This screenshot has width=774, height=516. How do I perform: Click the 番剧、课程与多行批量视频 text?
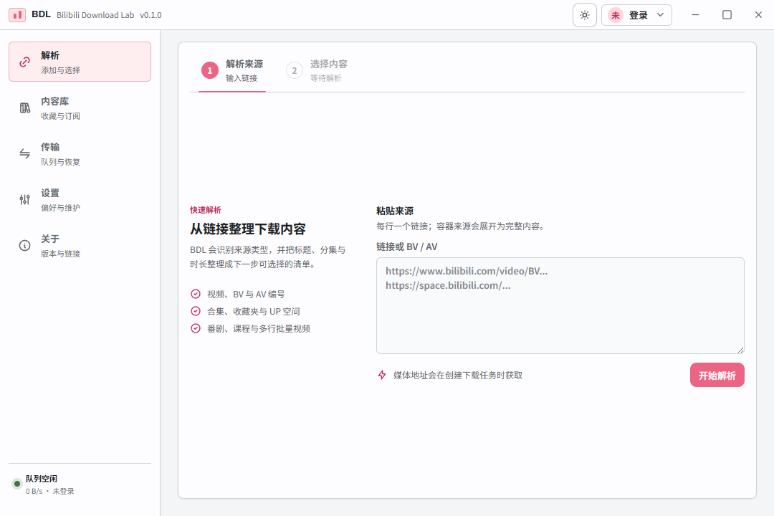(x=259, y=329)
